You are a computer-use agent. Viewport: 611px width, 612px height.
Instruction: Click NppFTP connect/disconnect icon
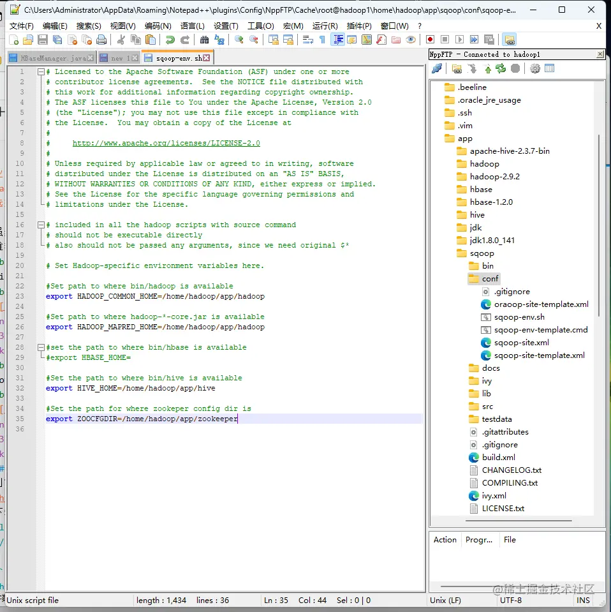tap(437, 69)
